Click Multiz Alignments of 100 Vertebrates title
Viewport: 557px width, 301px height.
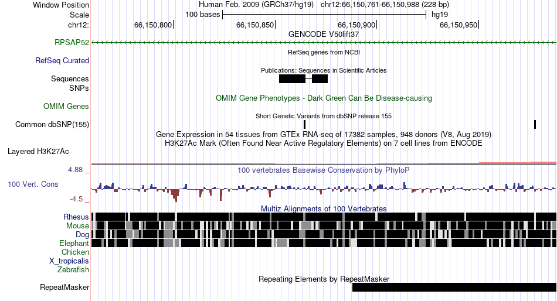(x=324, y=208)
